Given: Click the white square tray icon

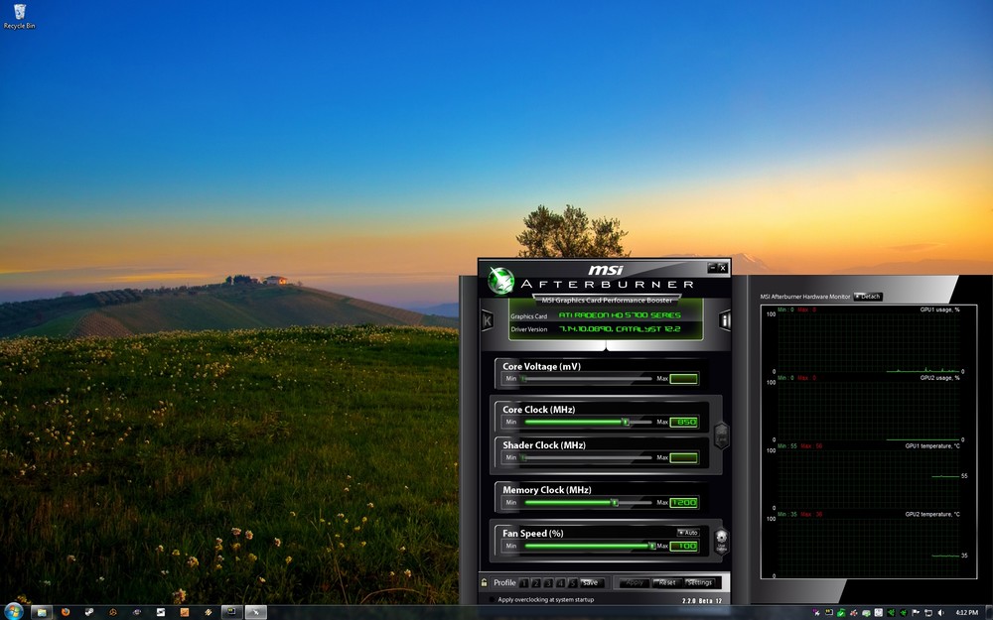Looking at the screenshot, I should [879, 612].
